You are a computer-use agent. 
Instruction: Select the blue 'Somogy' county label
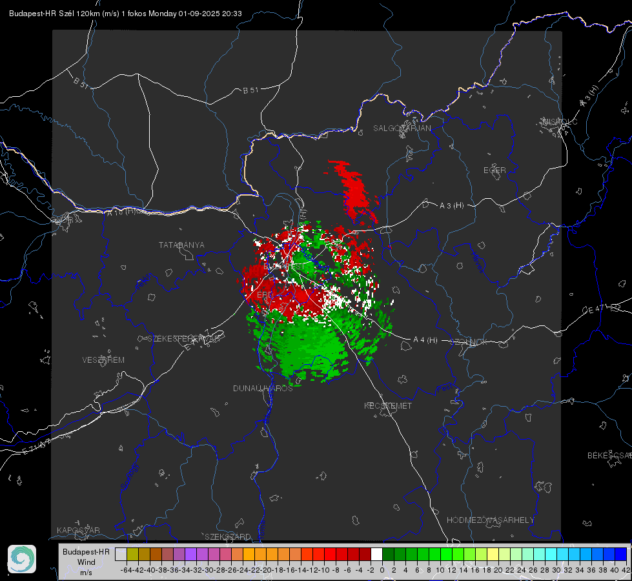(x=130, y=476)
